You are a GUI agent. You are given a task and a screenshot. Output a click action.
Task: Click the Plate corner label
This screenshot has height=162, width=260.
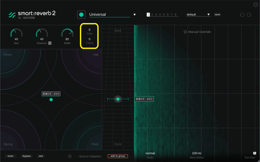pos(95,144)
